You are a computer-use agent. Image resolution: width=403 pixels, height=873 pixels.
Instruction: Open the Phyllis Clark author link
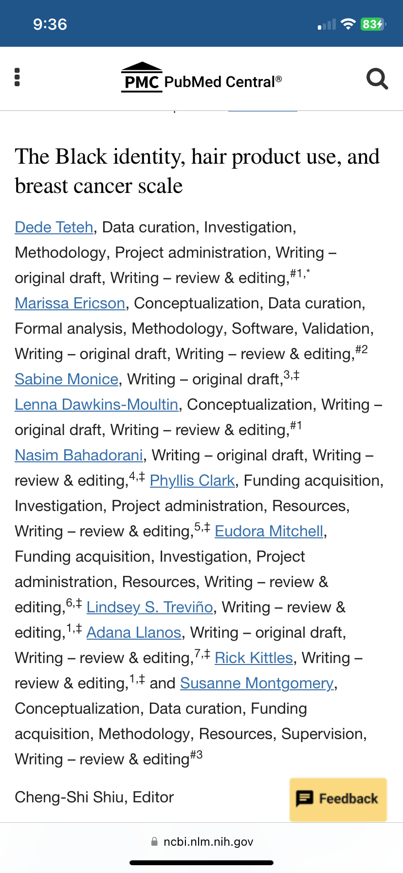(192, 480)
